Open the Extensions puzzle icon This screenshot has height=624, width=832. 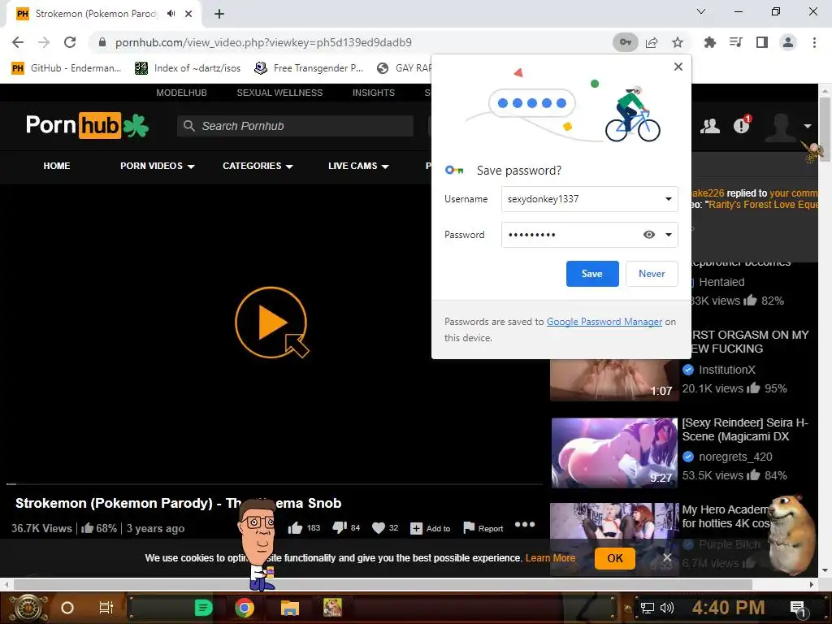[x=710, y=42]
